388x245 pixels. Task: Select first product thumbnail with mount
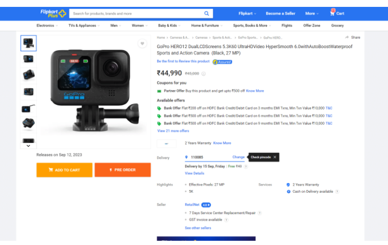(x=29, y=43)
